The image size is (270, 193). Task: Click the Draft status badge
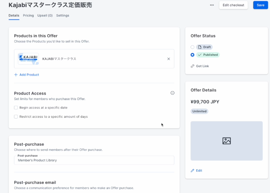click(x=204, y=47)
